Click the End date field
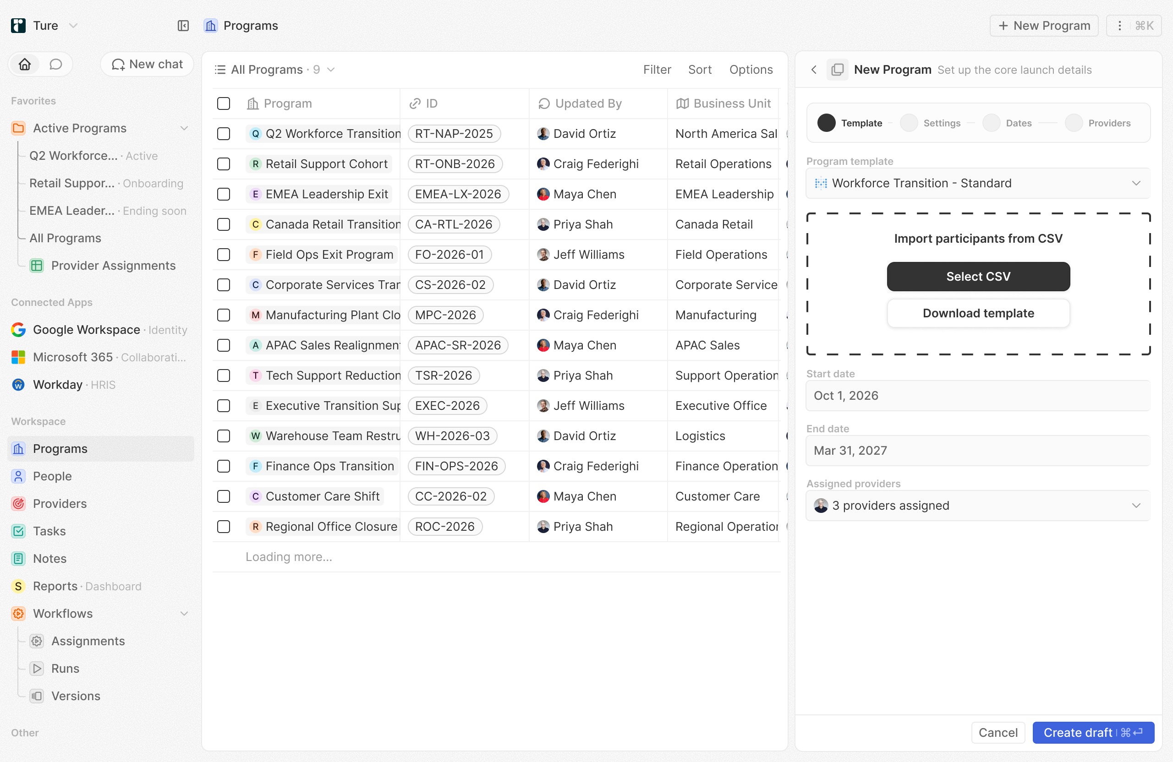Screen dimensions: 1173x762 (978, 450)
